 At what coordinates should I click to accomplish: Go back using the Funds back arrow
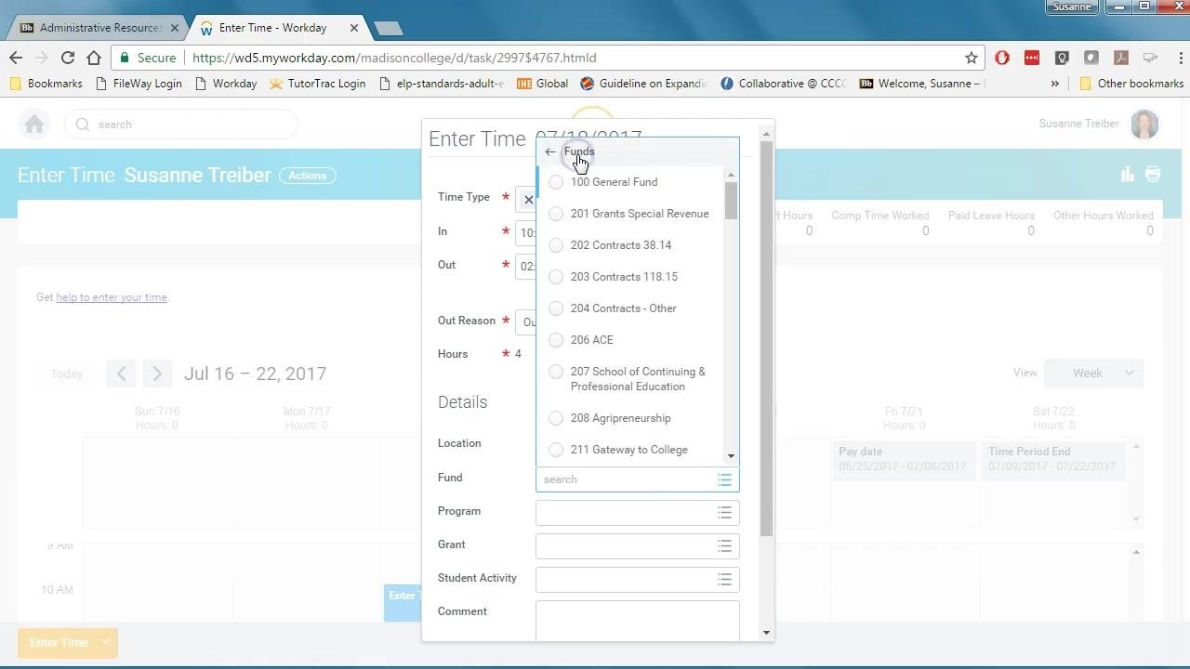pyautogui.click(x=550, y=151)
